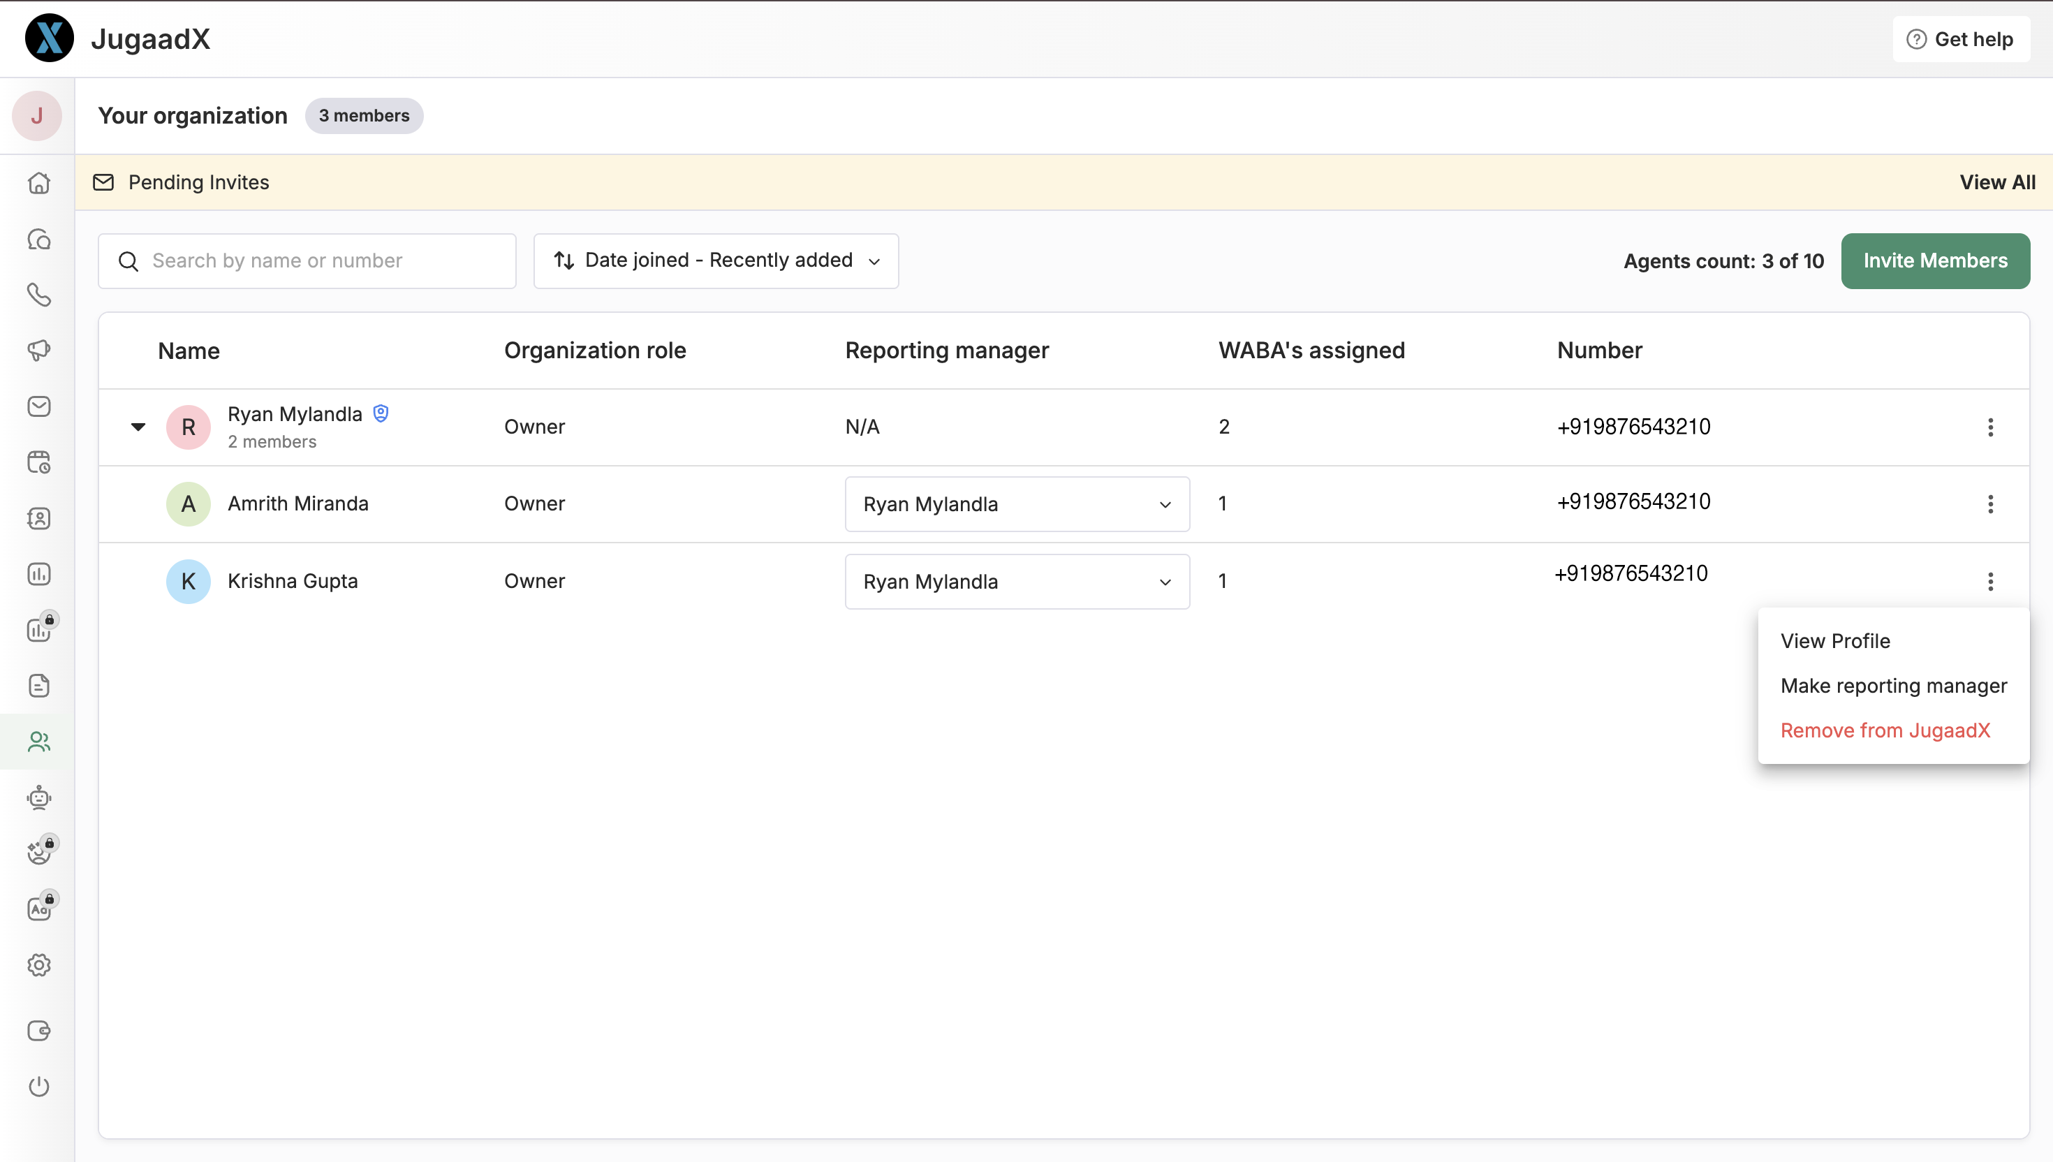
Task: Open the phone calls sidebar icon
Action: tap(38, 295)
